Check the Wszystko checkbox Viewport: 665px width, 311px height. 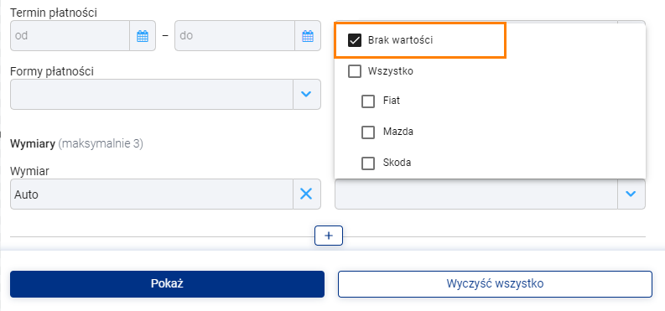click(355, 71)
